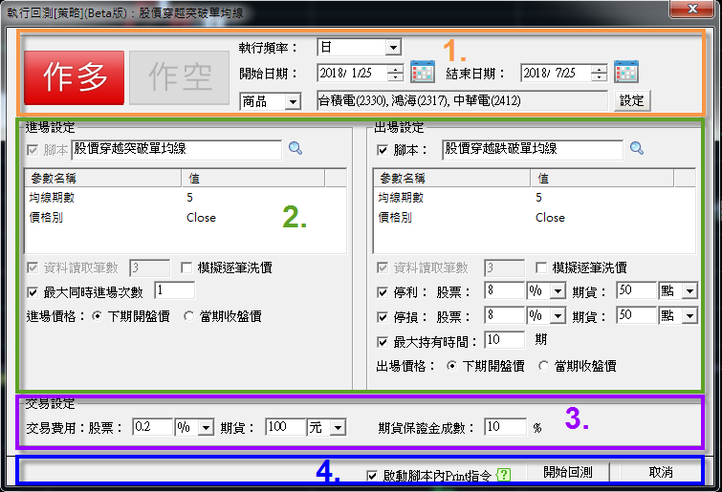Viewport: 722px width, 492px height.
Task: Click the 設定 button beside product list
Action: pos(632,100)
